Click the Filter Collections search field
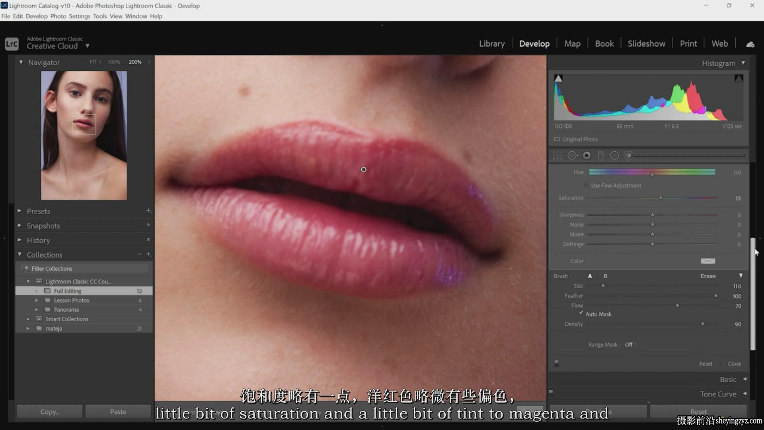 [x=84, y=268]
